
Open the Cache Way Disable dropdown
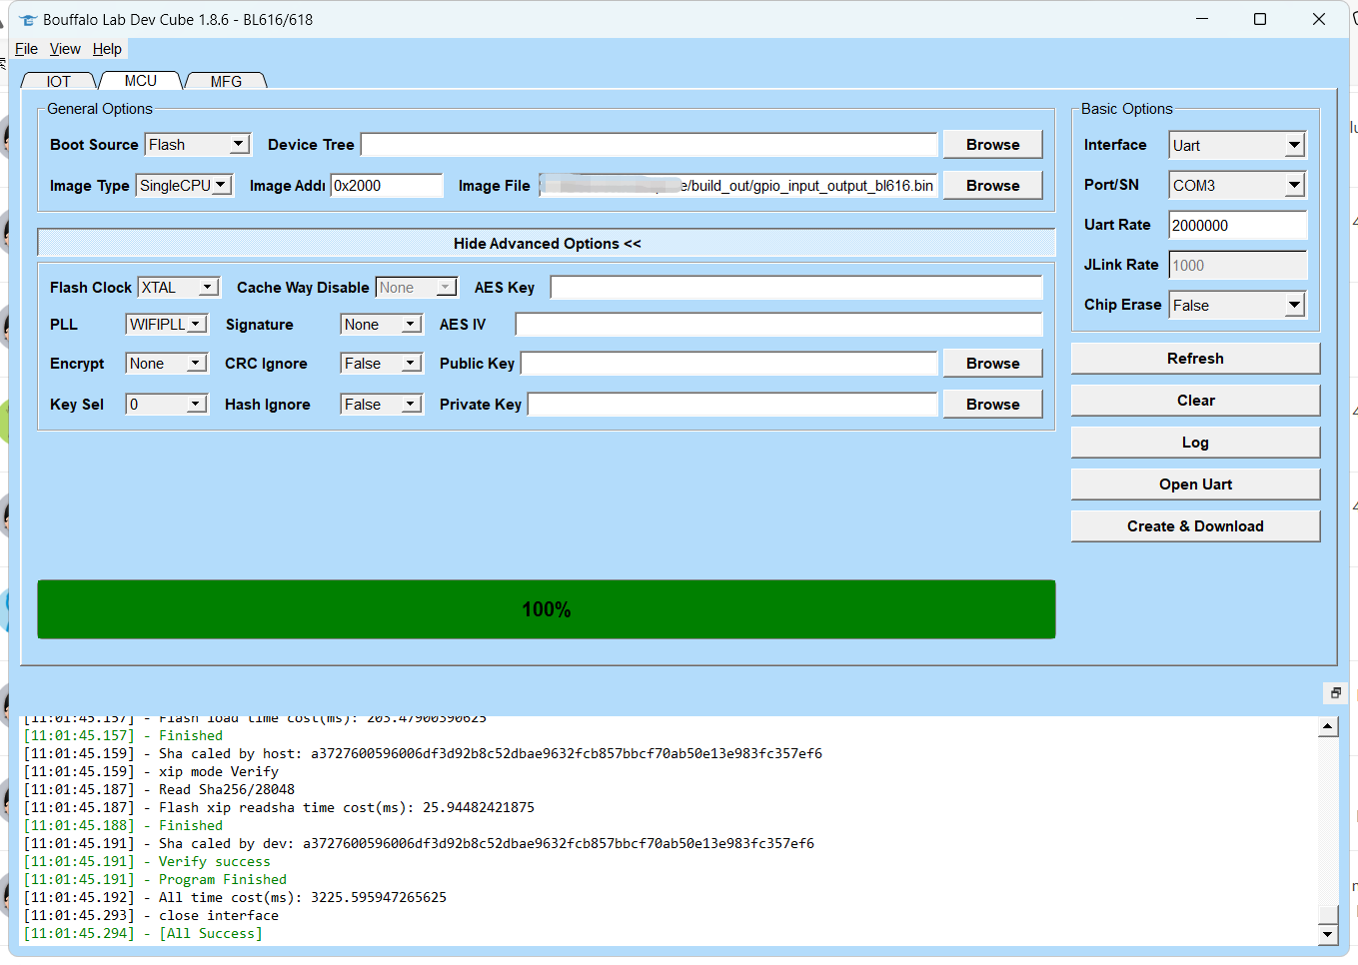point(417,288)
